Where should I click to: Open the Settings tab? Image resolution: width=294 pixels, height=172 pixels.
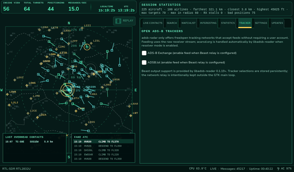(261, 23)
